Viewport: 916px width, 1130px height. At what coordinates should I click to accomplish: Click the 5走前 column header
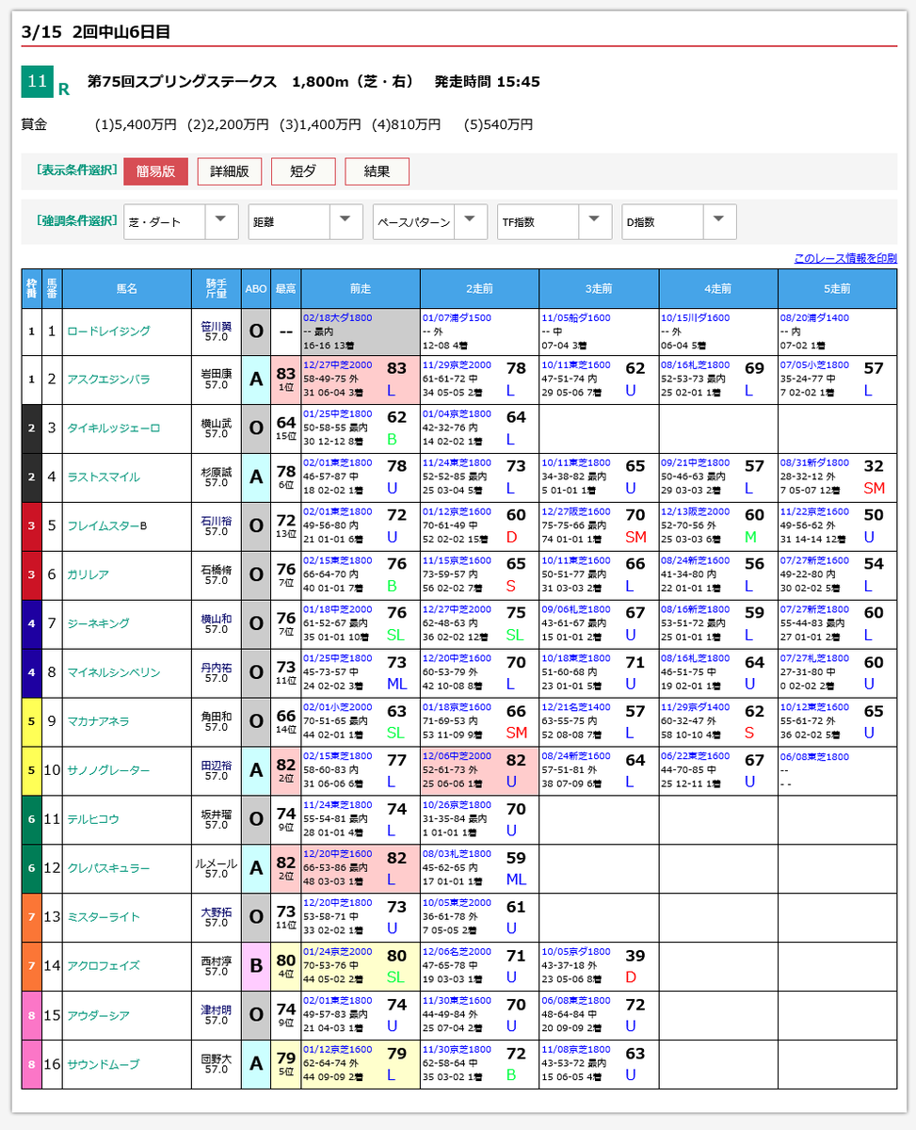pyautogui.click(x=837, y=289)
